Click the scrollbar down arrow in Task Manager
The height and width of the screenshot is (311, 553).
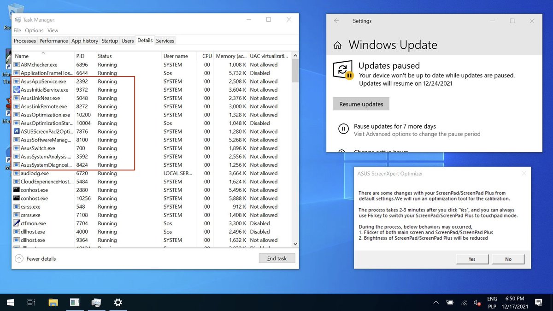click(x=295, y=243)
